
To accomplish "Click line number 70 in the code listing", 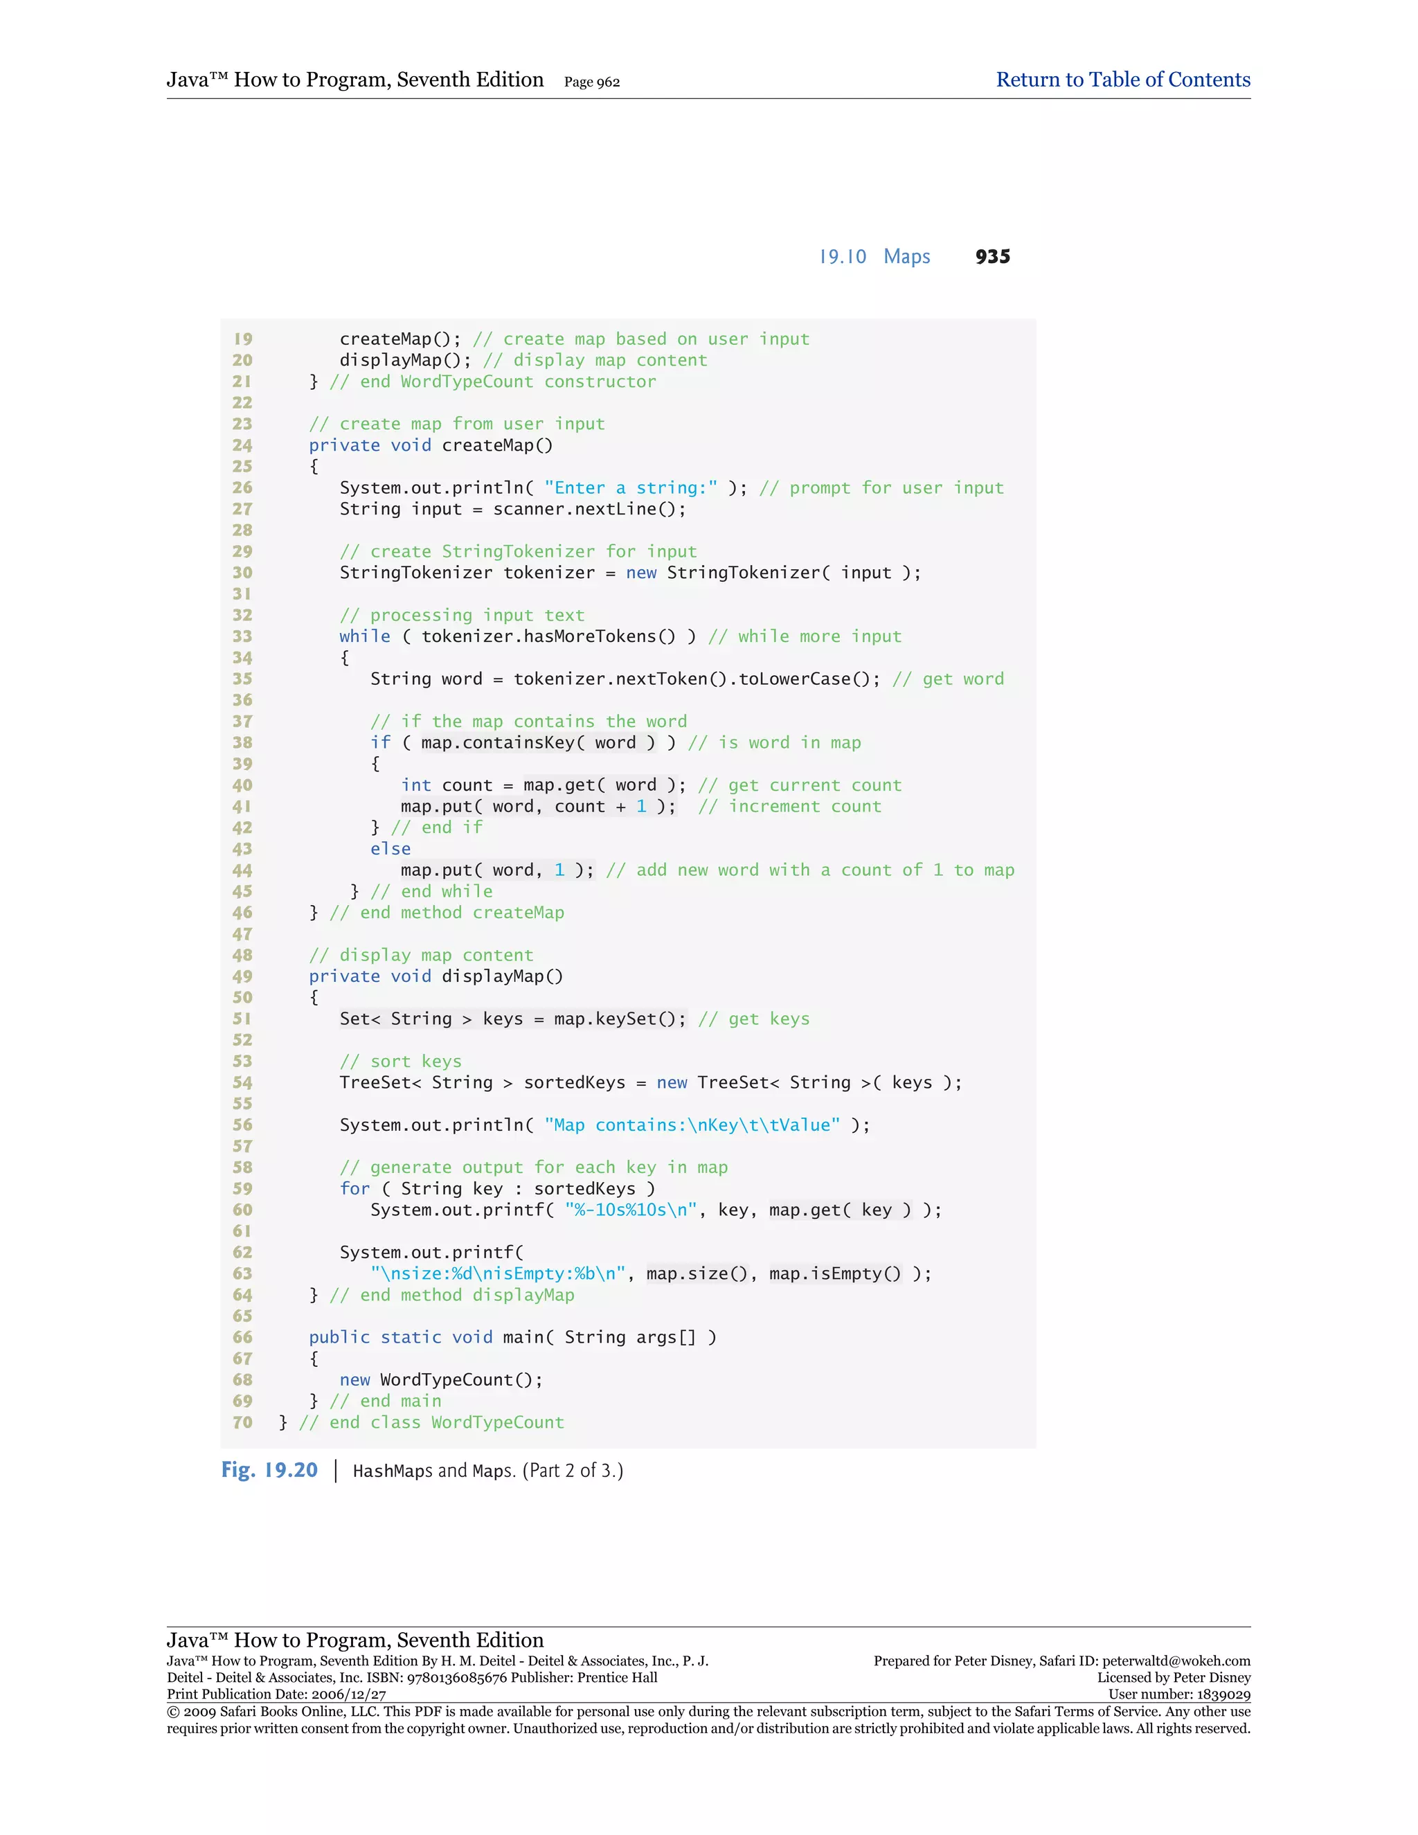I will tap(242, 1422).
